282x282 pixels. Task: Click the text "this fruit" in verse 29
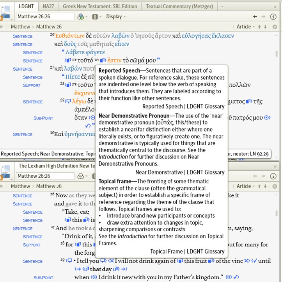(x=195, y=261)
